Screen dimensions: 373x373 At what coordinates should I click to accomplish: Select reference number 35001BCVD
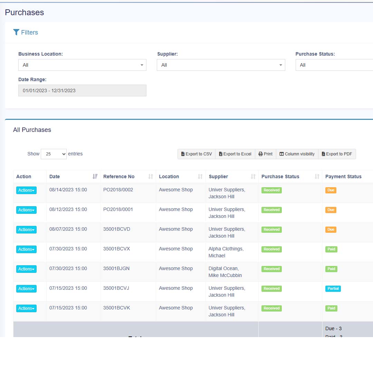pyautogui.click(x=117, y=229)
